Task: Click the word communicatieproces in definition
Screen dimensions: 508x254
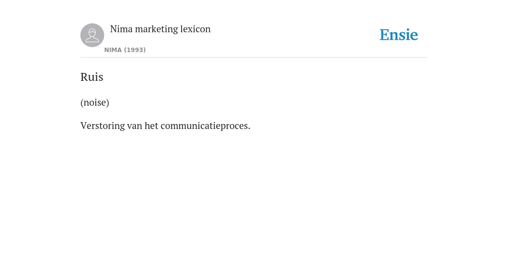Action: pos(204,126)
